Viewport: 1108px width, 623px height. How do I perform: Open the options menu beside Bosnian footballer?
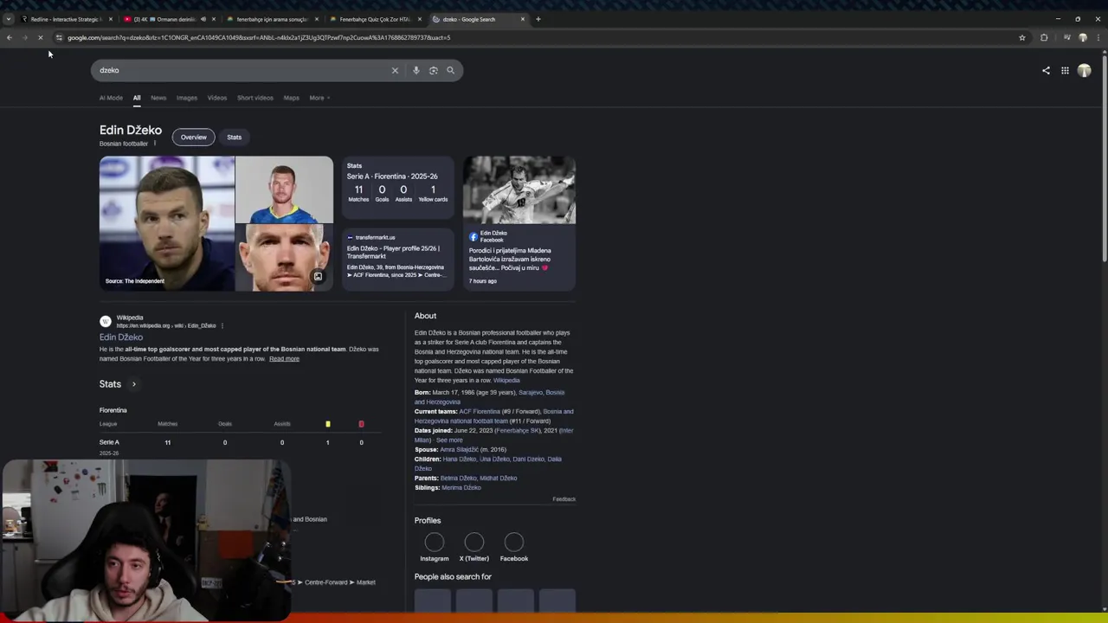155,144
